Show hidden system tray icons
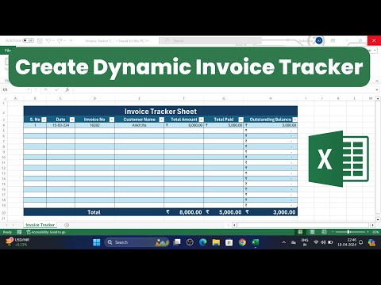Viewport: 381px width, 285px height. click(284, 242)
